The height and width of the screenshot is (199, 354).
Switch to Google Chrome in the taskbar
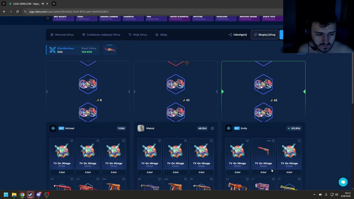click(22, 195)
